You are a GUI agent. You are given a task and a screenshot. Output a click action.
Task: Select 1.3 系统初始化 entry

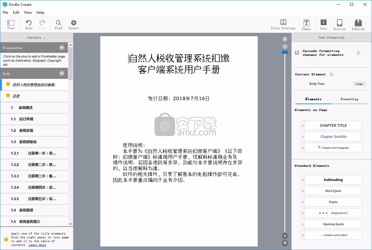(34, 142)
